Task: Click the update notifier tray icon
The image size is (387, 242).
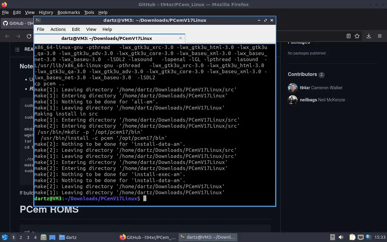Action: click(x=368, y=237)
